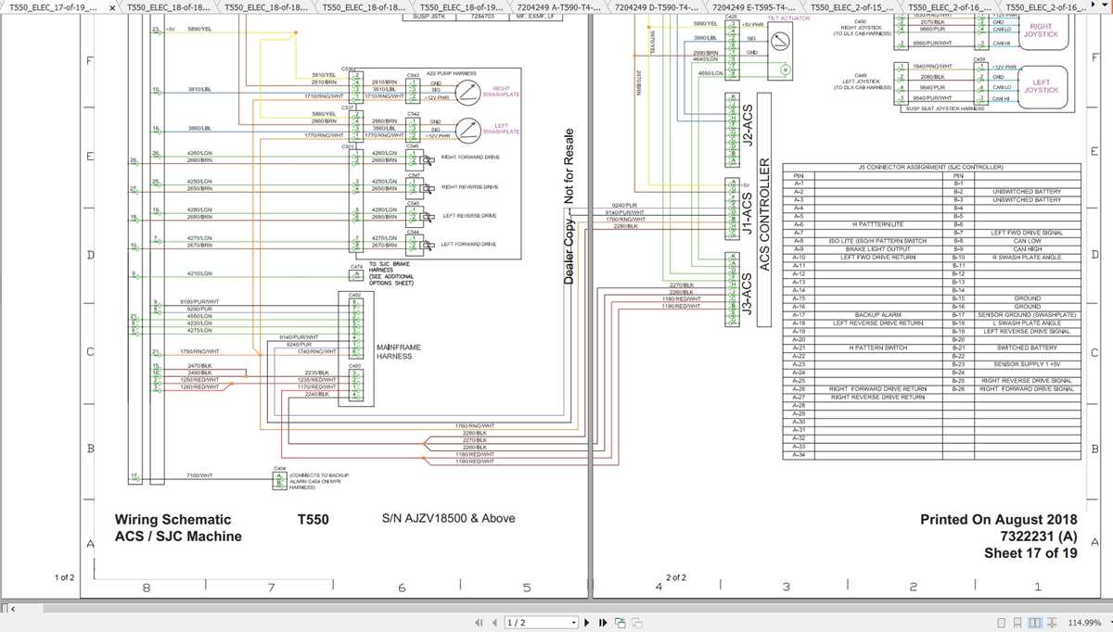This screenshot has width=1113, height=632.
Task: Open the 7204249 E-T595-T4 tab
Action: [756, 6]
